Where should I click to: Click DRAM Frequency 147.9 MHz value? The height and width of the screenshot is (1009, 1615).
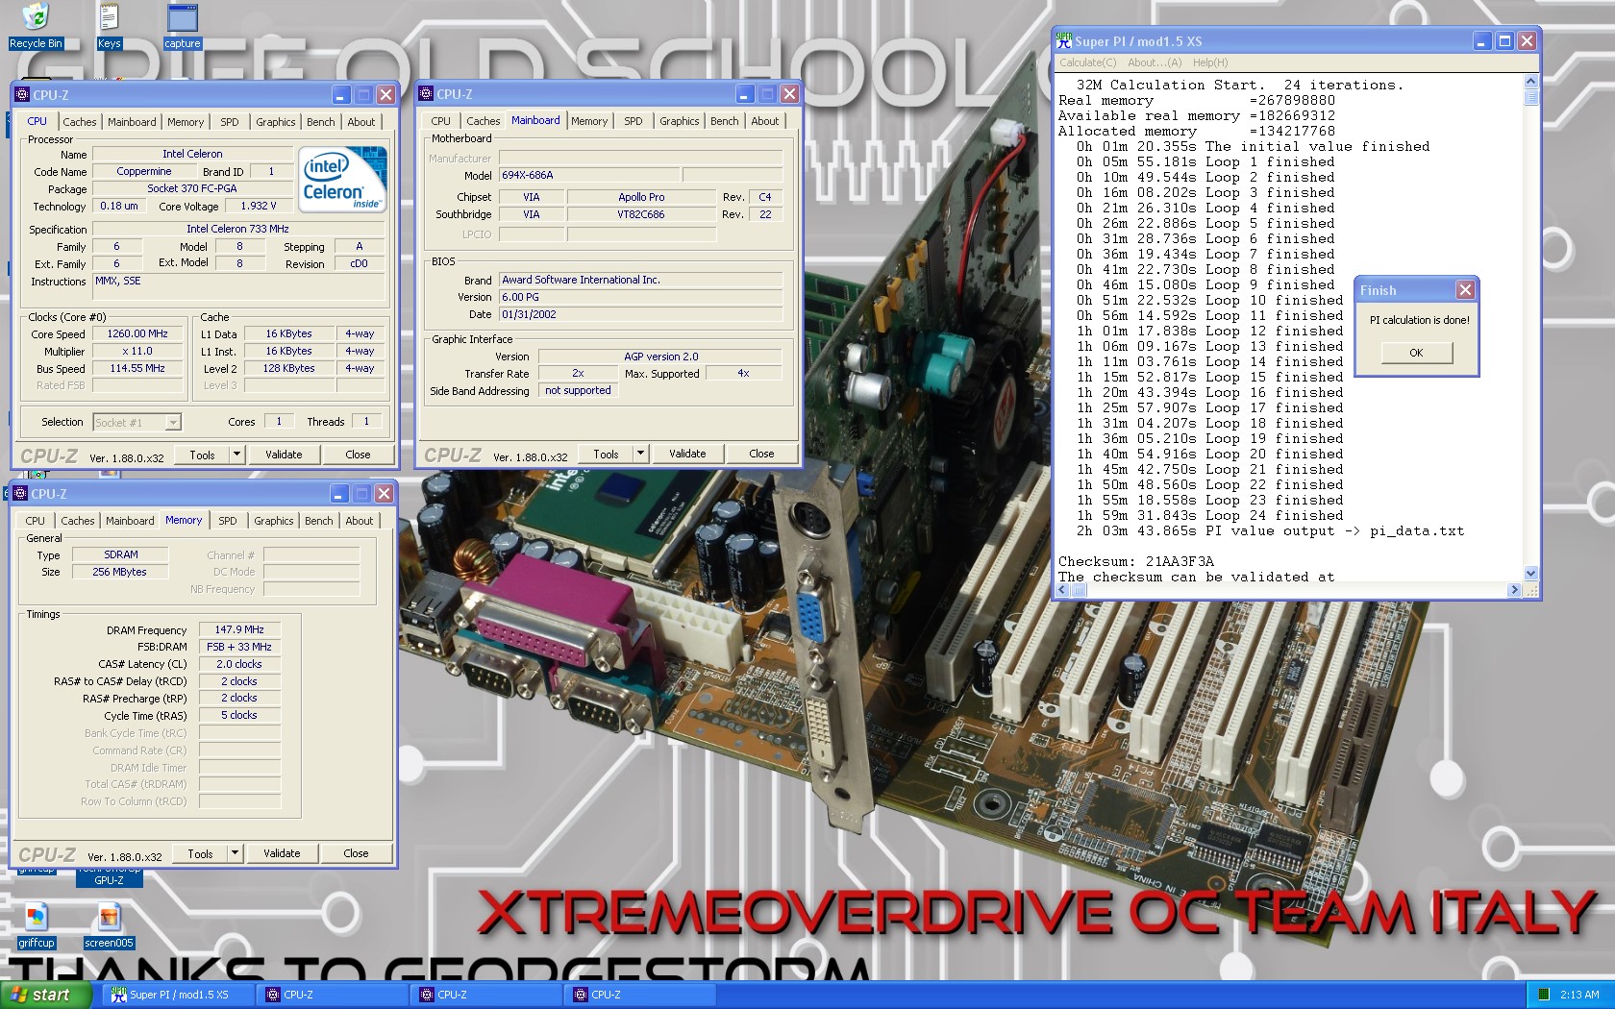click(239, 629)
